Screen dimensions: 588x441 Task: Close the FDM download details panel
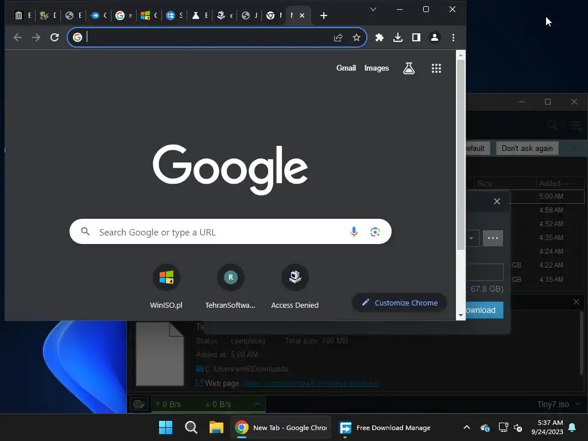pyautogui.click(x=577, y=302)
